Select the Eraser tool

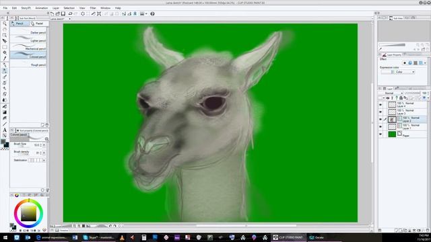point(5,94)
